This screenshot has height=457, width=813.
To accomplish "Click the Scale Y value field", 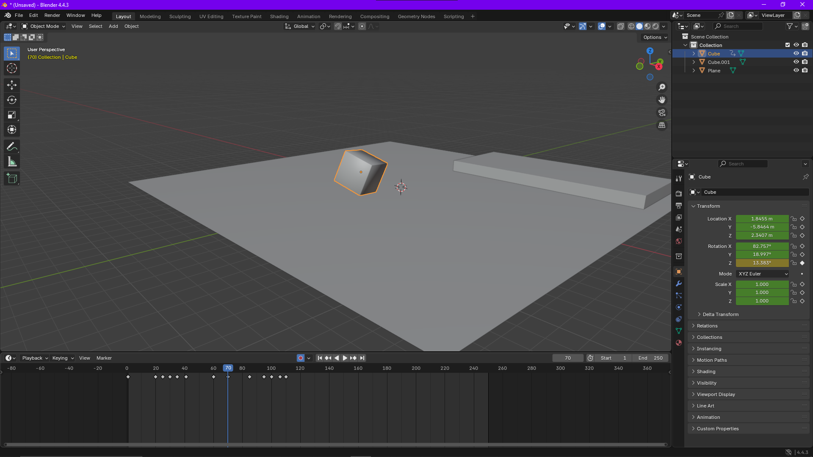I will [762, 292].
